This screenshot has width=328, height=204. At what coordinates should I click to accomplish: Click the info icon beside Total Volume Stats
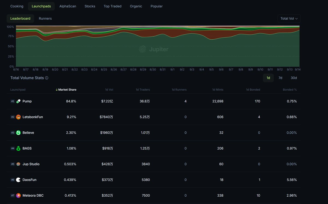click(x=47, y=78)
